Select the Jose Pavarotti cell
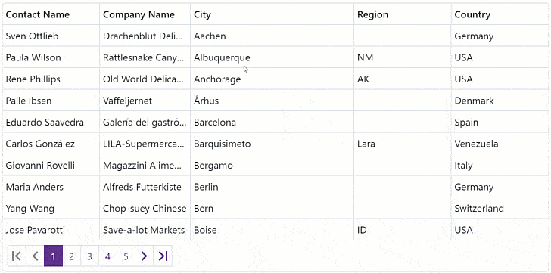The width and height of the screenshot is (551, 273). point(51,230)
